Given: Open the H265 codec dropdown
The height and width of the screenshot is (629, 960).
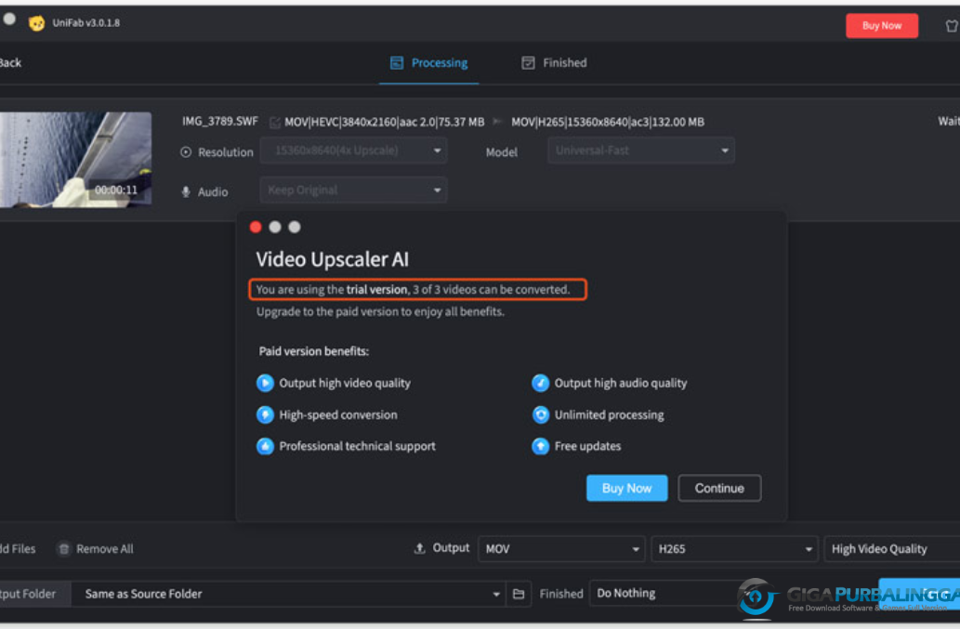Looking at the screenshot, I should [x=734, y=549].
